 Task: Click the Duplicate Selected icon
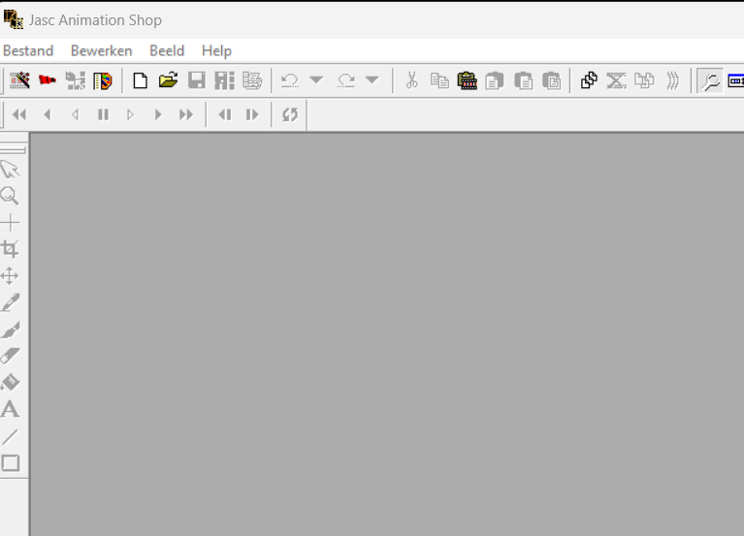click(589, 80)
